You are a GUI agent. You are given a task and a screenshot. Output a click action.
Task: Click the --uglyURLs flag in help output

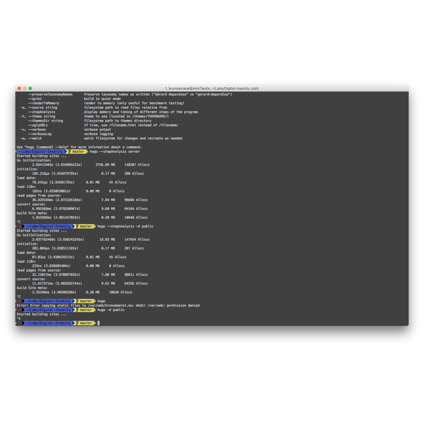(38, 125)
